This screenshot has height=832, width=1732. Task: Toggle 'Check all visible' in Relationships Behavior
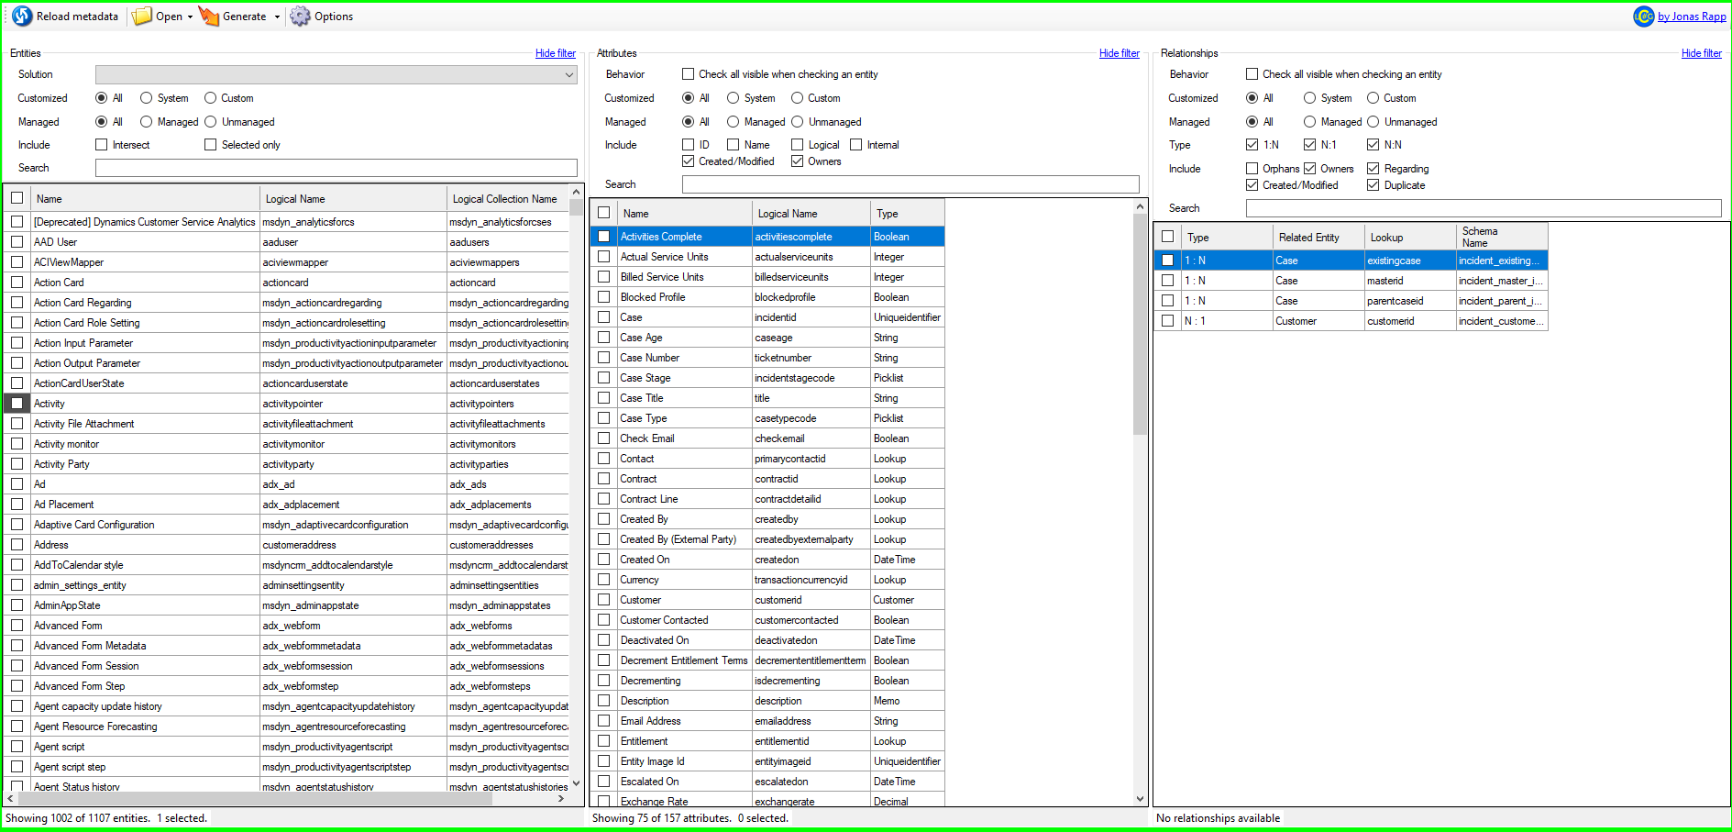pyautogui.click(x=1252, y=74)
